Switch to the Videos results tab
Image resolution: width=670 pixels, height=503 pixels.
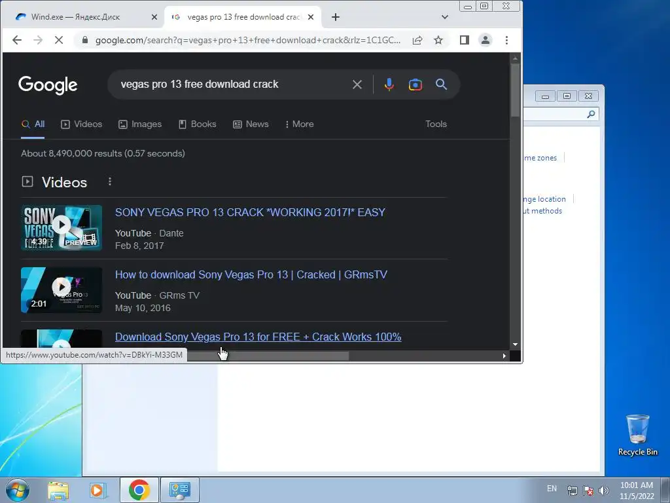[82, 124]
